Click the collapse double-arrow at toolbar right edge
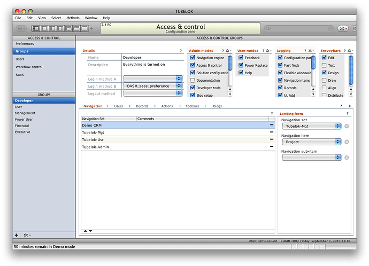369x266 pixels. coord(354,28)
